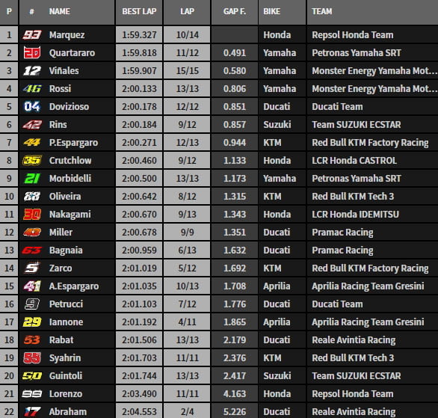Viewport: 438px width, 418px height.
Task: Select Morbidelli's green 21 number logo
Action: (32, 178)
